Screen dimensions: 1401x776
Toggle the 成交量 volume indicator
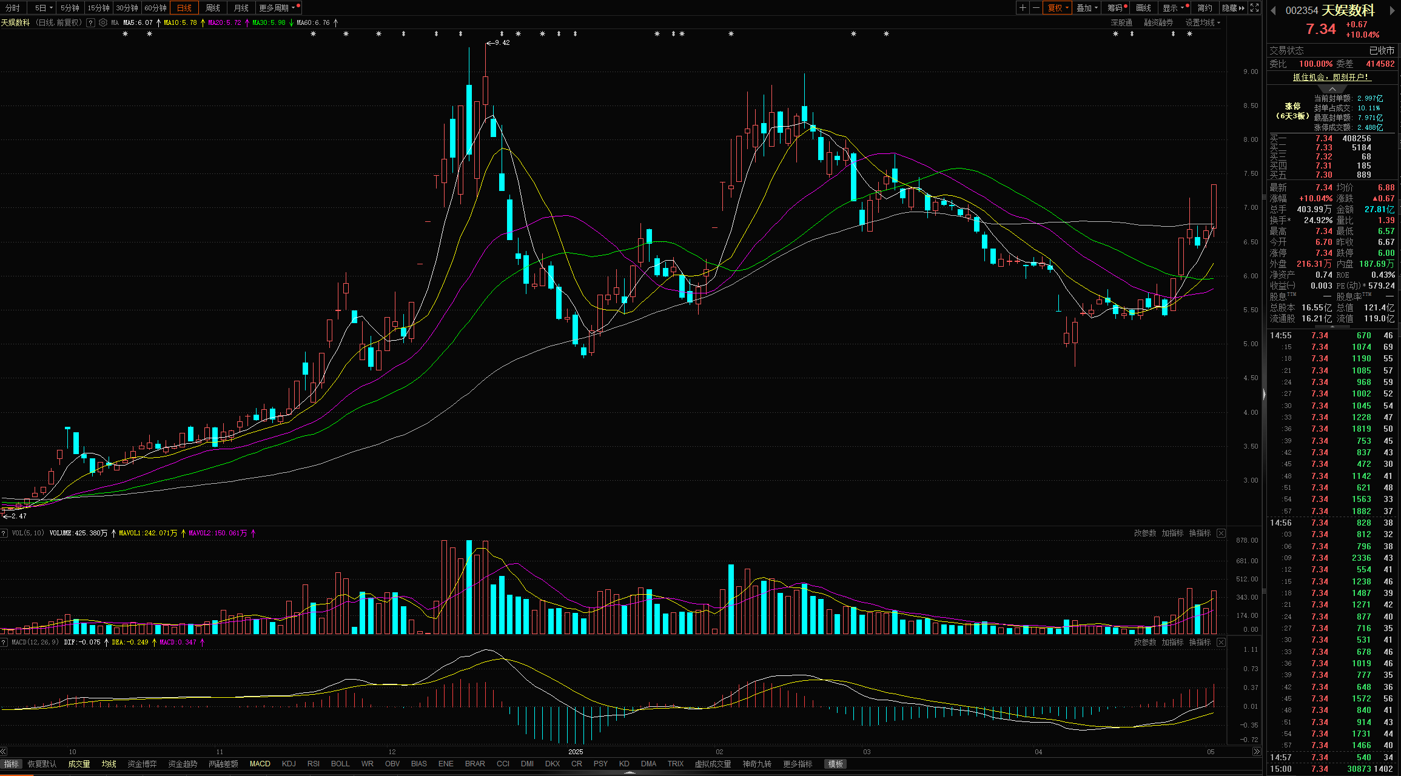pyautogui.click(x=79, y=764)
